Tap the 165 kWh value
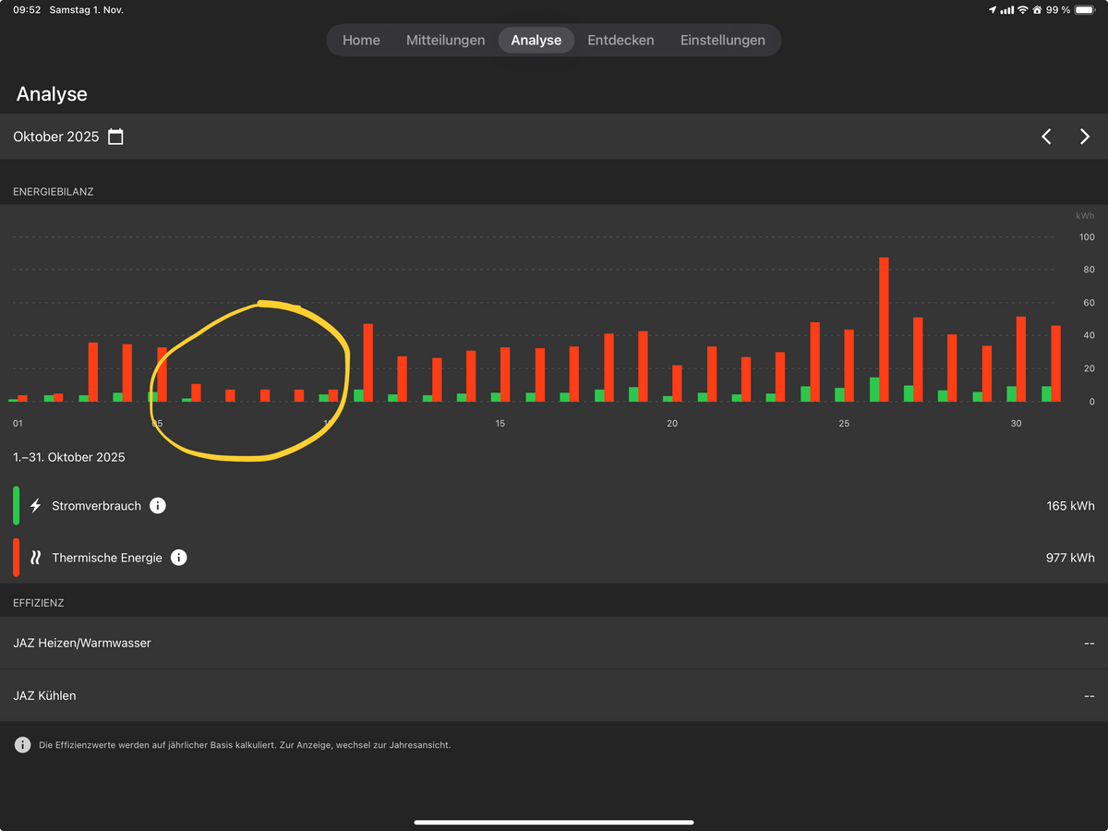 [1070, 506]
